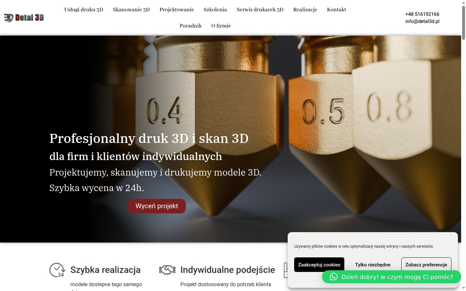
Task: Choose Tylko niezbędne cookies
Action: [373, 264]
